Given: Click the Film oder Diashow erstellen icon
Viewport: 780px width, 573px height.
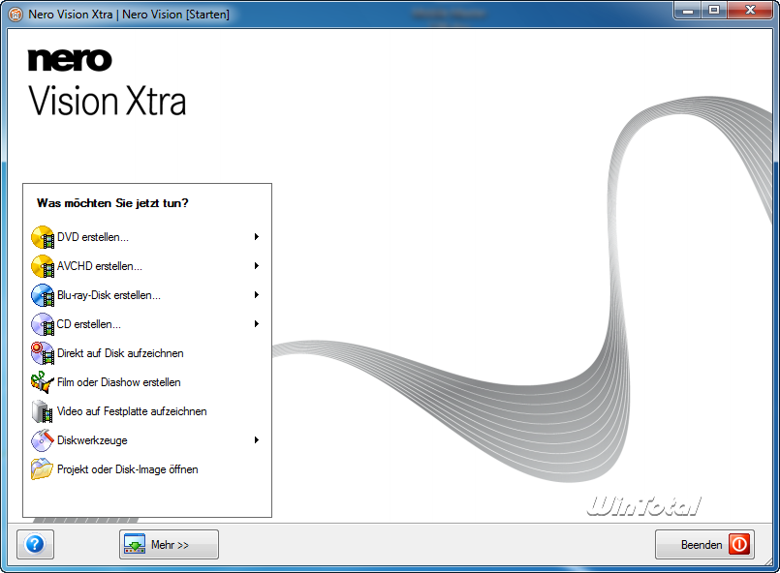Looking at the screenshot, I should click(43, 382).
